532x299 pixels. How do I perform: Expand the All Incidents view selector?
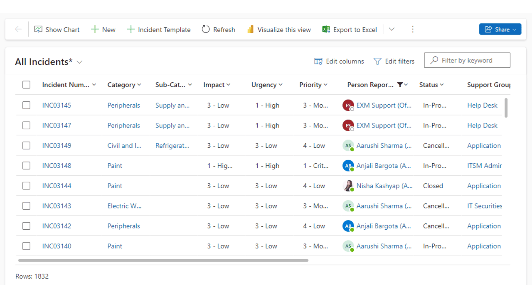point(79,62)
